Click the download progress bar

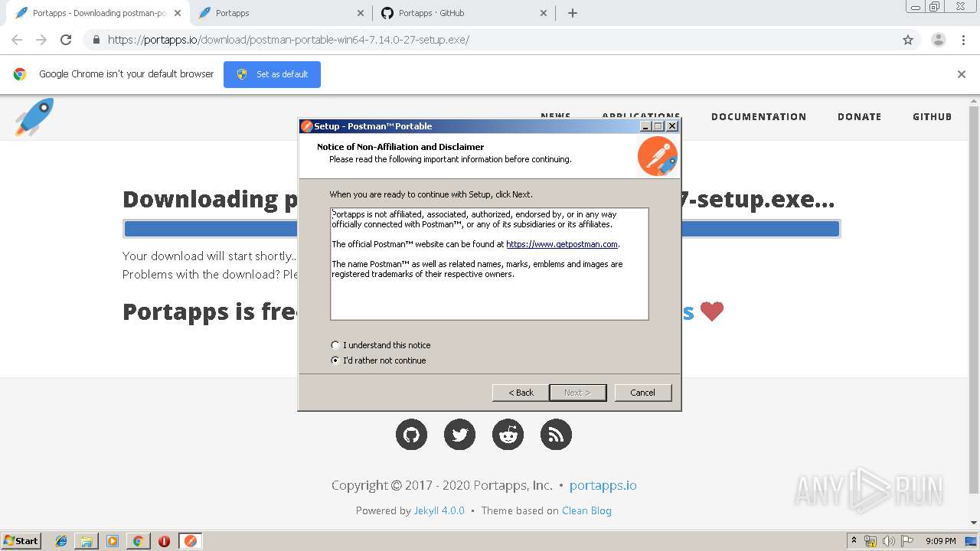pos(482,229)
